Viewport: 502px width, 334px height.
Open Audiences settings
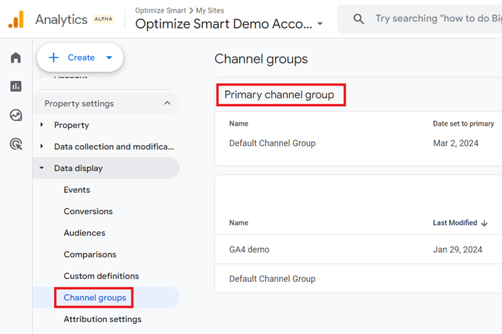85,233
